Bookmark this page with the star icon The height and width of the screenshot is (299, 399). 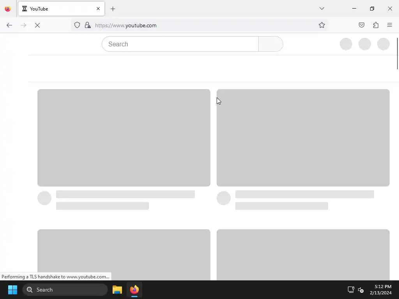[321, 25]
